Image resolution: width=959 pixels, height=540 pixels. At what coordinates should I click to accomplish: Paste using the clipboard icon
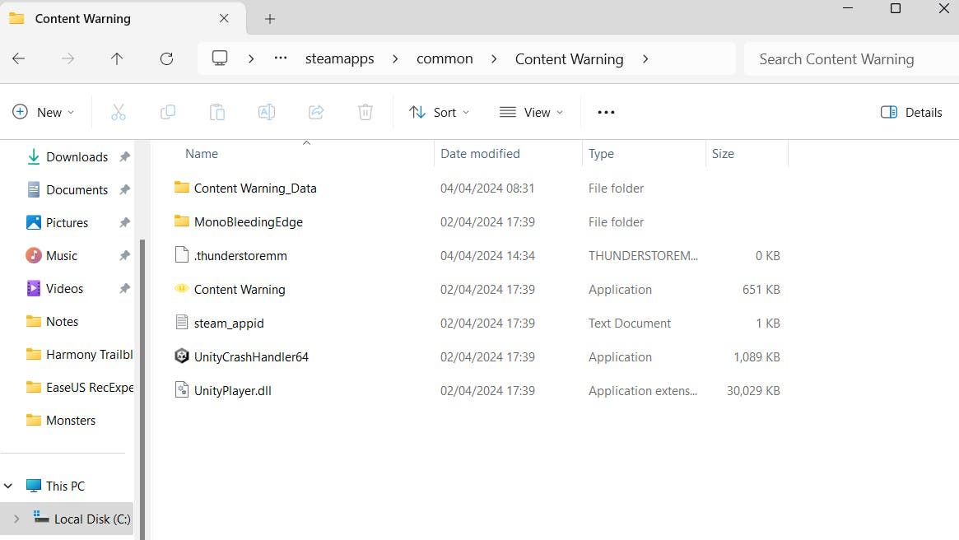coord(217,111)
